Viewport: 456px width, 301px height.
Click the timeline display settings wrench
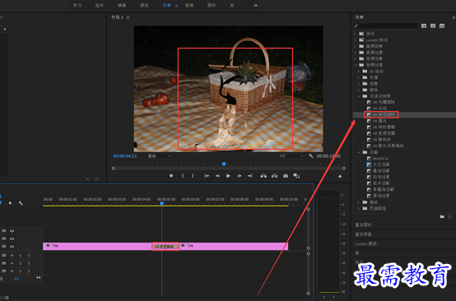(21, 203)
